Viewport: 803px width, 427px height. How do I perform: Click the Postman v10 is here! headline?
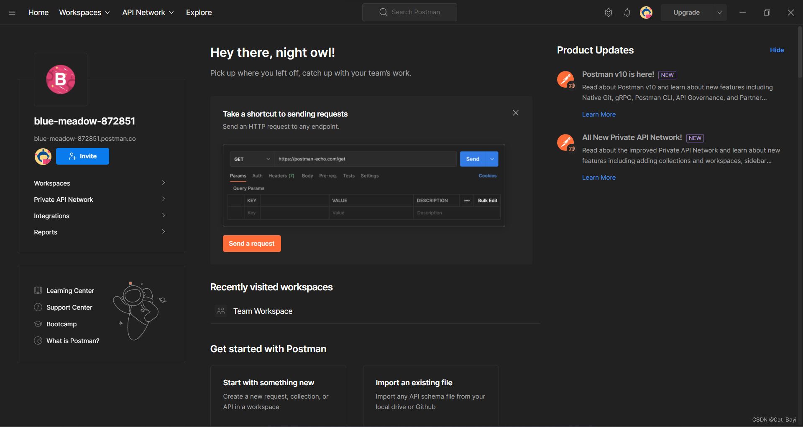[x=618, y=74]
